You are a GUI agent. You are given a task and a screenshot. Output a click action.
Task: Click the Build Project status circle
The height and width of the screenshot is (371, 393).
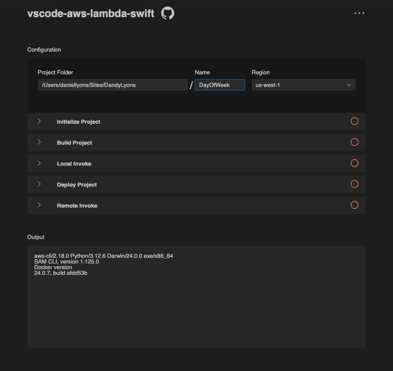pyautogui.click(x=355, y=142)
